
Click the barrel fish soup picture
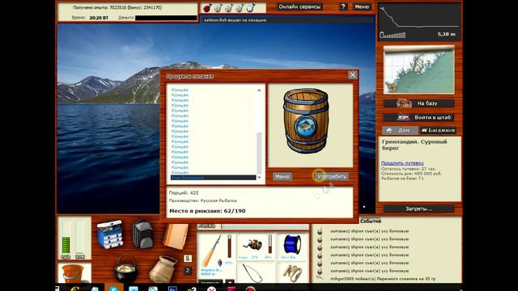tap(306, 120)
